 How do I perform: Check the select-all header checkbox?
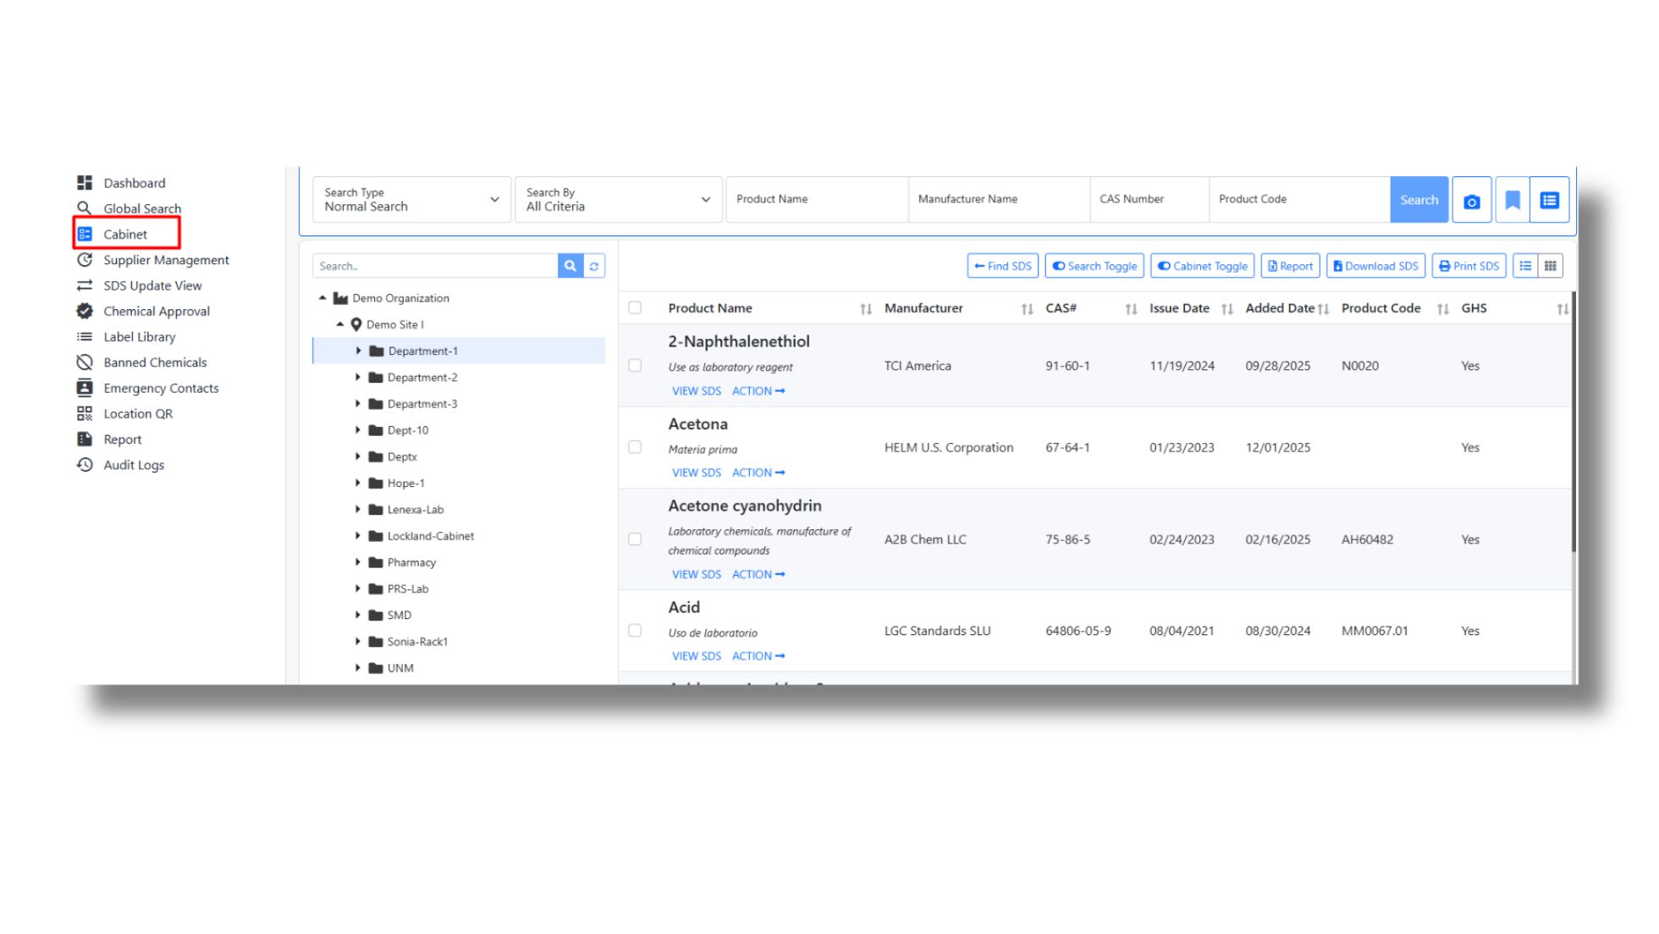pyautogui.click(x=635, y=308)
